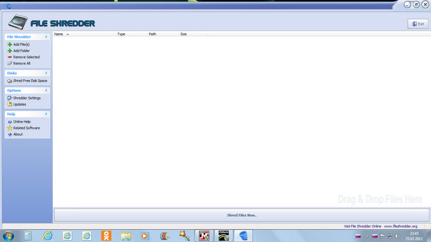The width and height of the screenshot is (431, 242).
Task: Click the eraser Remove All icon
Action: [x=10, y=63]
